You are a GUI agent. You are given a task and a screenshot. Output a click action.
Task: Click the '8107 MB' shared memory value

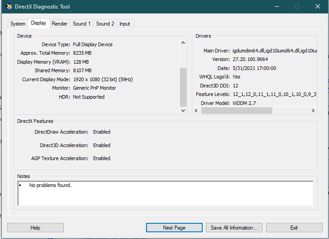[82, 70]
